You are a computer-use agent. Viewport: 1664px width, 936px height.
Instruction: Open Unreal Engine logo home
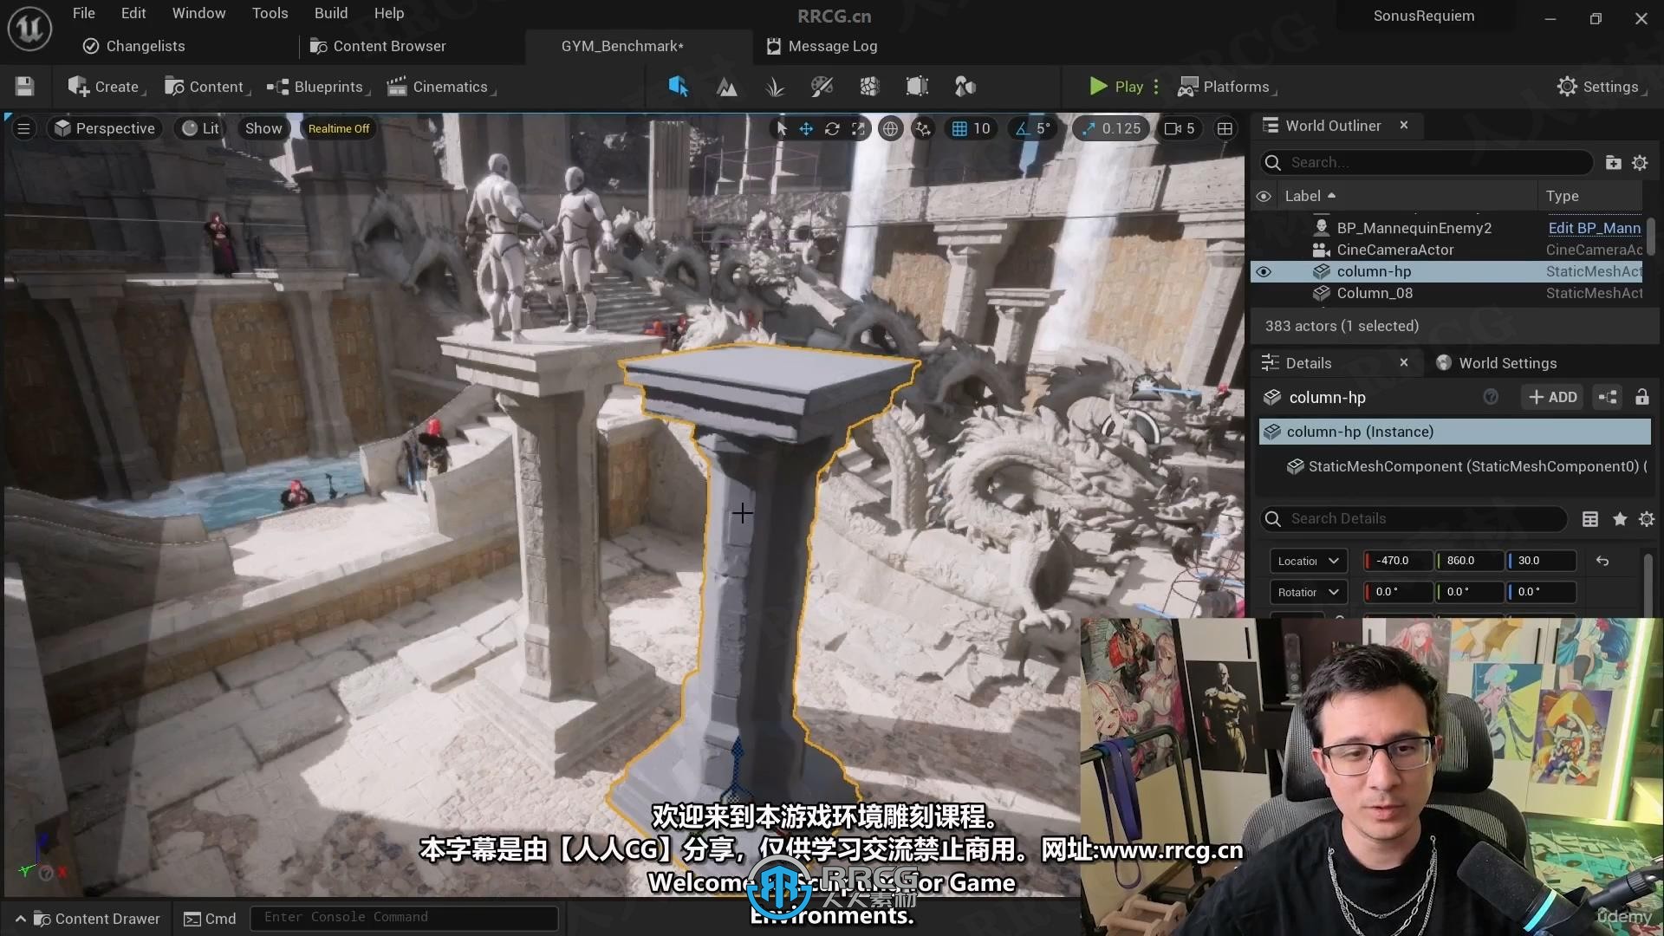point(29,29)
